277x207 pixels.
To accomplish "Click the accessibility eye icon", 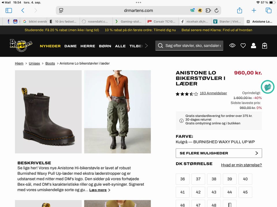I will 232,45.
